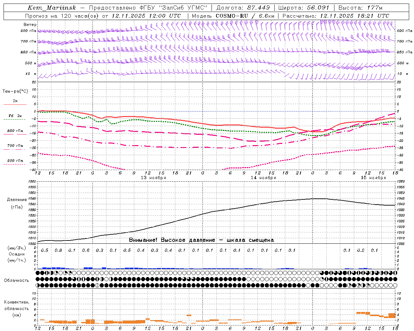The image size is (414, 331).
Task: Click the '15 ноября' date label
Action: [373, 178]
